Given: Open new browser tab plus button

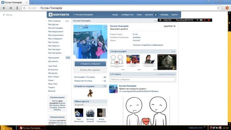Looking at the screenshot, I should [x=32, y=2].
